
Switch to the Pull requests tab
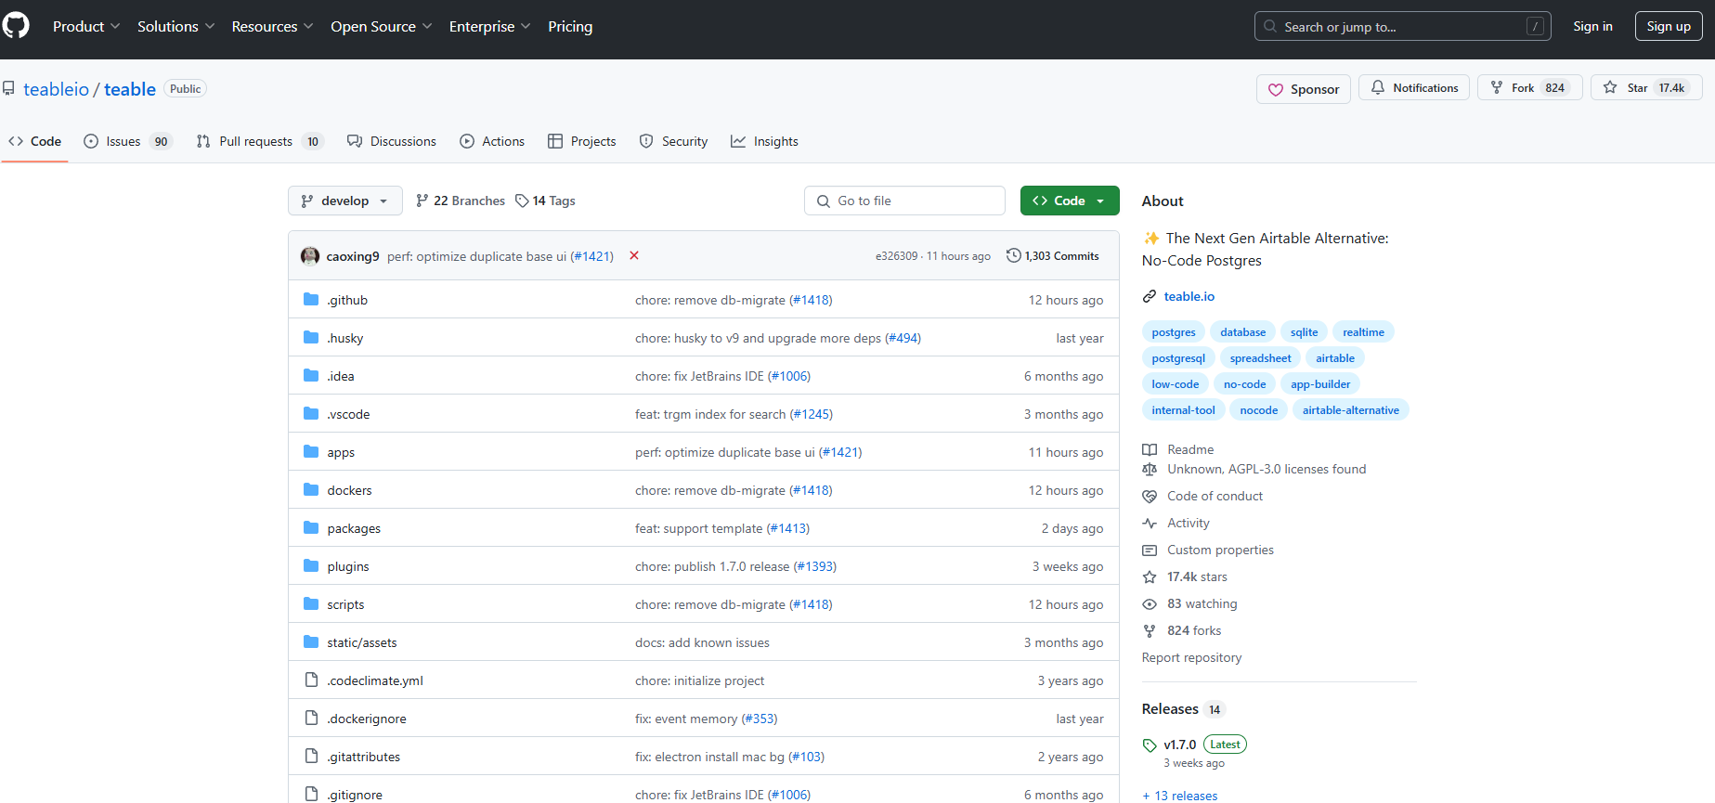click(x=260, y=141)
